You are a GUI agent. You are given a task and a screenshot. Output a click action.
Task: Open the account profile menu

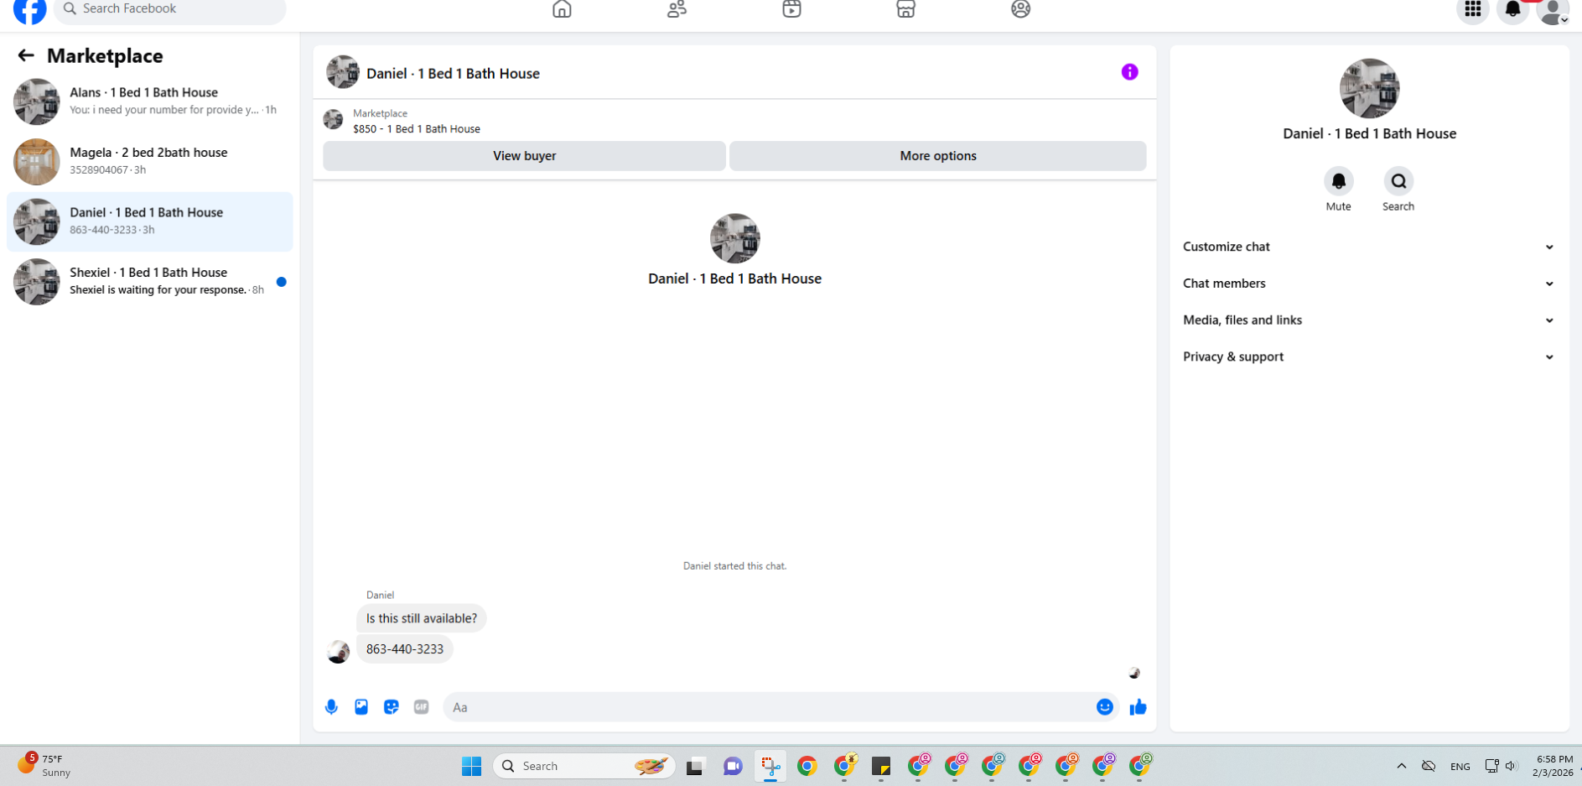1553,10
